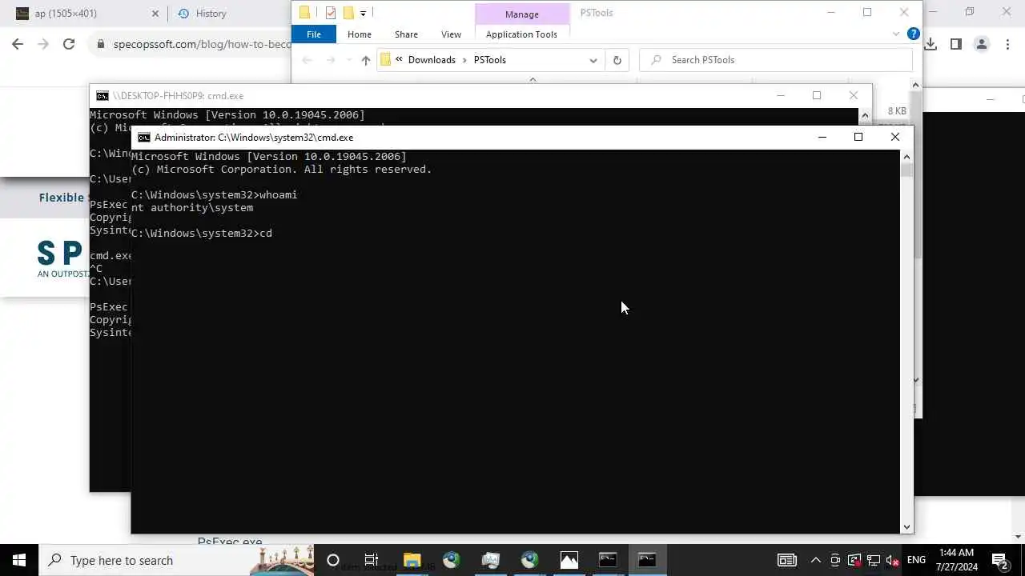Click Chrome back arrow

(18, 45)
